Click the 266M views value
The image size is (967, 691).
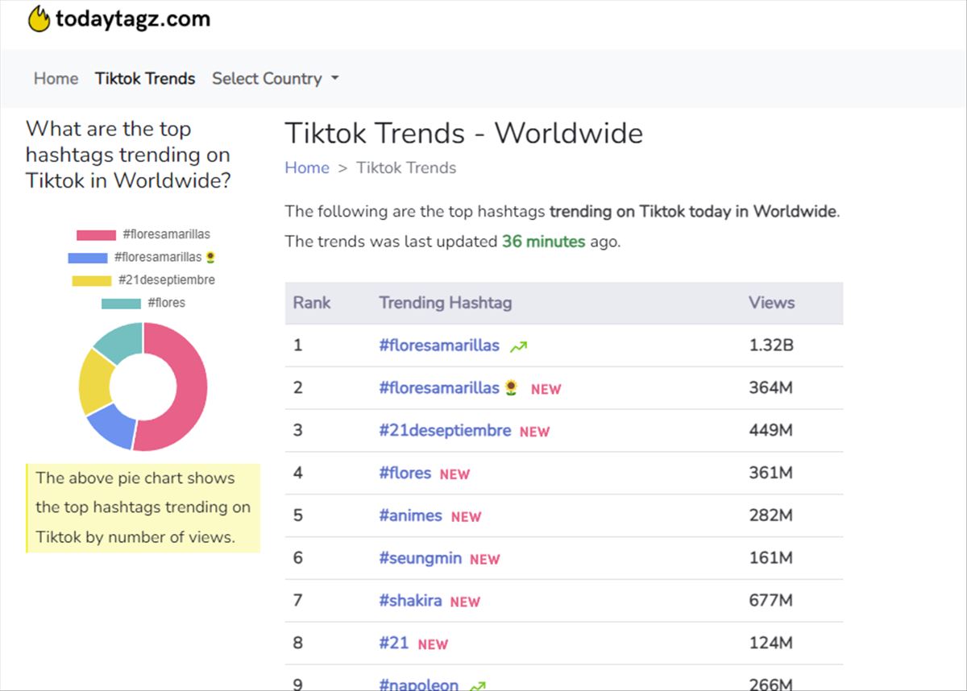[x=771, y=685]
